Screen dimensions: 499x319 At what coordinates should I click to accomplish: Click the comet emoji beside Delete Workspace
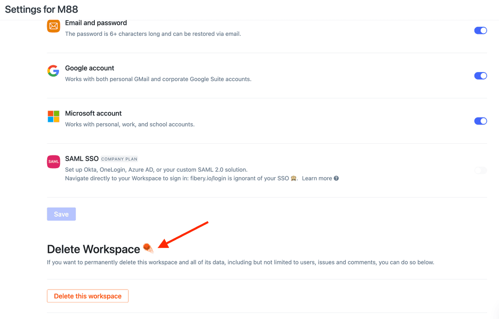coord(148,248)
